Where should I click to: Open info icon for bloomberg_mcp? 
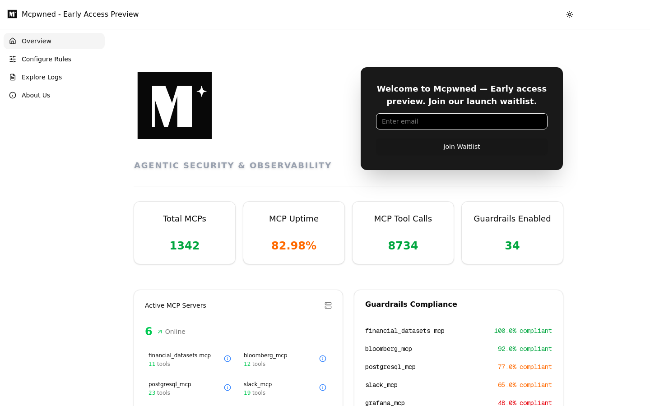tap(323, 359)
